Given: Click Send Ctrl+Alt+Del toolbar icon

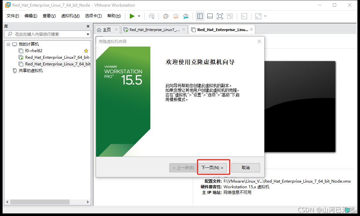Looking at the screenshot, I should click(x=152, y=16).
